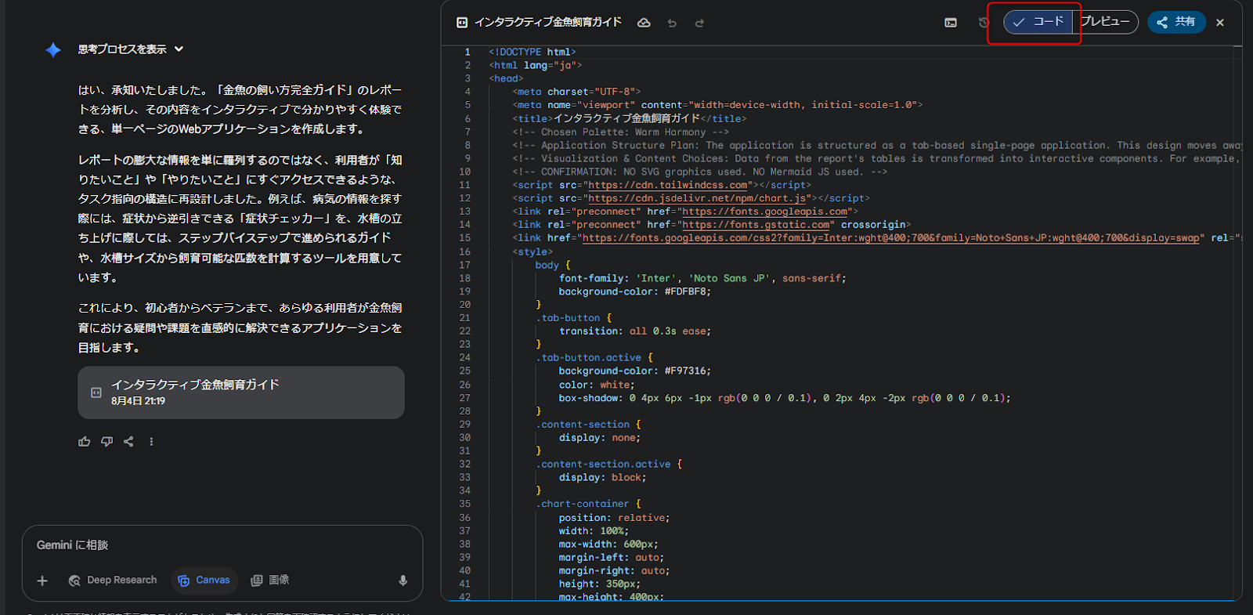Click the undo arrow in canvas header
Viewport: 1253px width, 615px height.
[672, 23]
